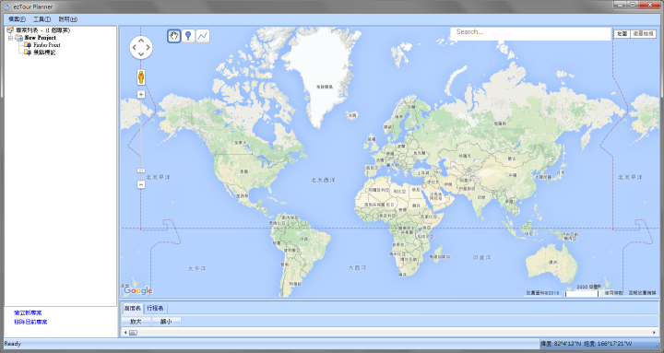Click the create new project link
Image resolution: width=664 pixels, height=353 pixels.
[x=28, y=312]
